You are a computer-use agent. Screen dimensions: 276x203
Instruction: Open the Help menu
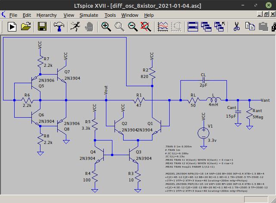pos(149,16)
